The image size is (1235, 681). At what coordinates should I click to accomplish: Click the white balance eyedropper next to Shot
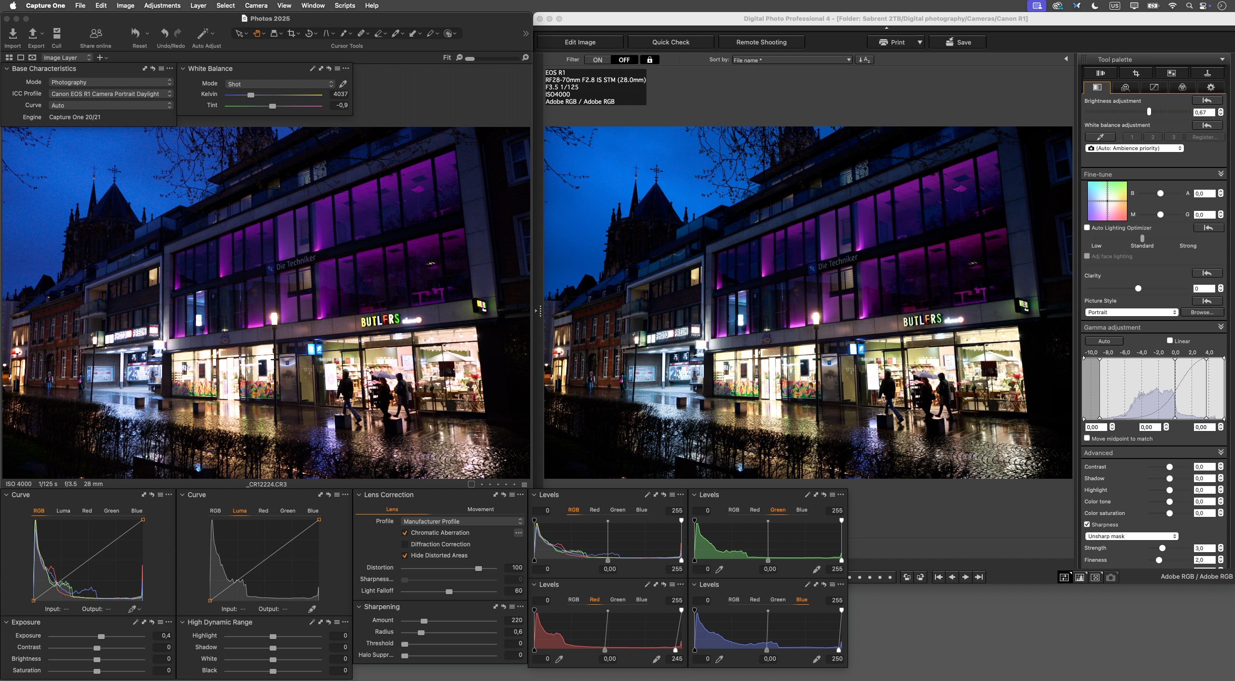[343, 84]
